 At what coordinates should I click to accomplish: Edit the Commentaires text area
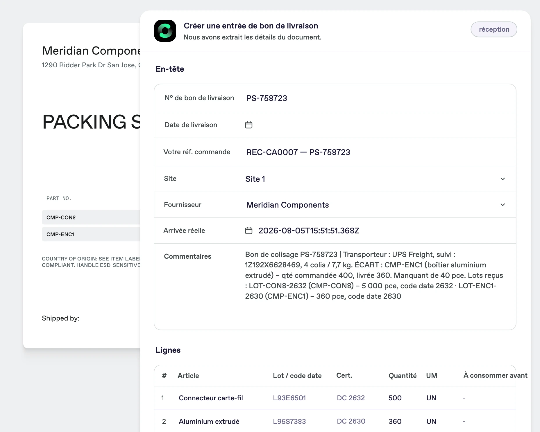click(x=375, y=275)
